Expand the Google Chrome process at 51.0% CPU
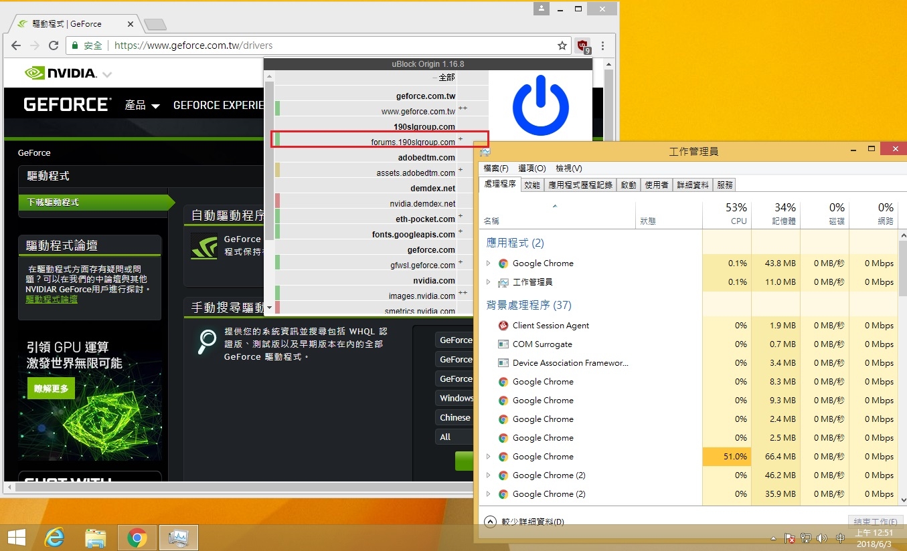 pyautogui.click(x=489, y=457)
